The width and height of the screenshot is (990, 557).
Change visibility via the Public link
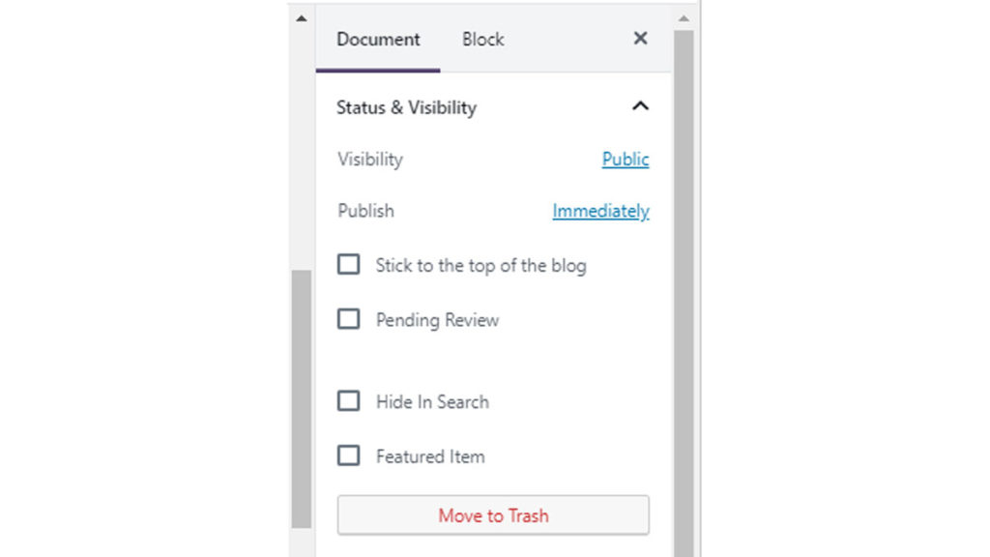626,160
